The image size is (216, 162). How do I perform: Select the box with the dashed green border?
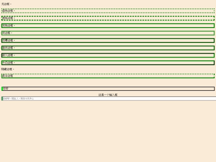108,18
